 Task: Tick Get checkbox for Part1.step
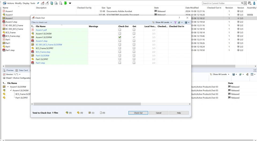click(134, 63)
